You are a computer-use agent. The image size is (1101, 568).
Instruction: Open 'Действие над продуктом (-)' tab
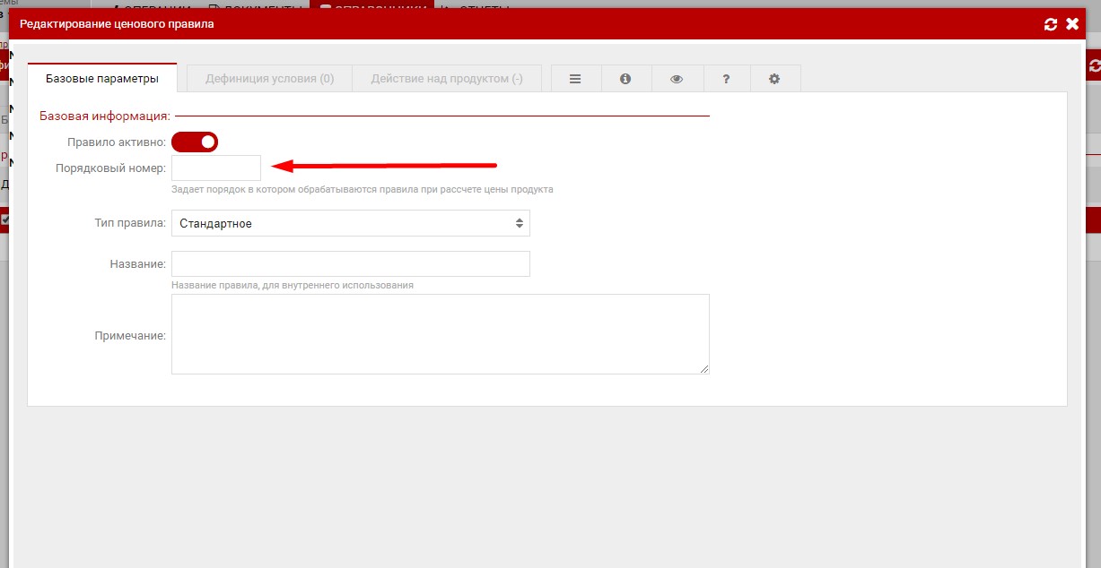click(447, 79)
